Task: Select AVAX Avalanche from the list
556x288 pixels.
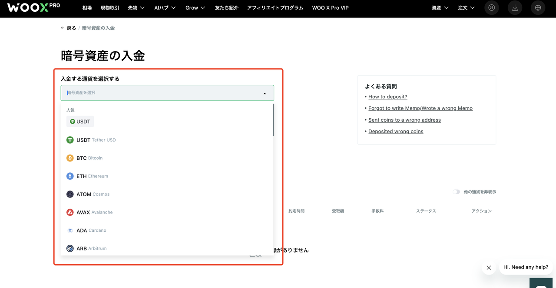Action: 167,212
